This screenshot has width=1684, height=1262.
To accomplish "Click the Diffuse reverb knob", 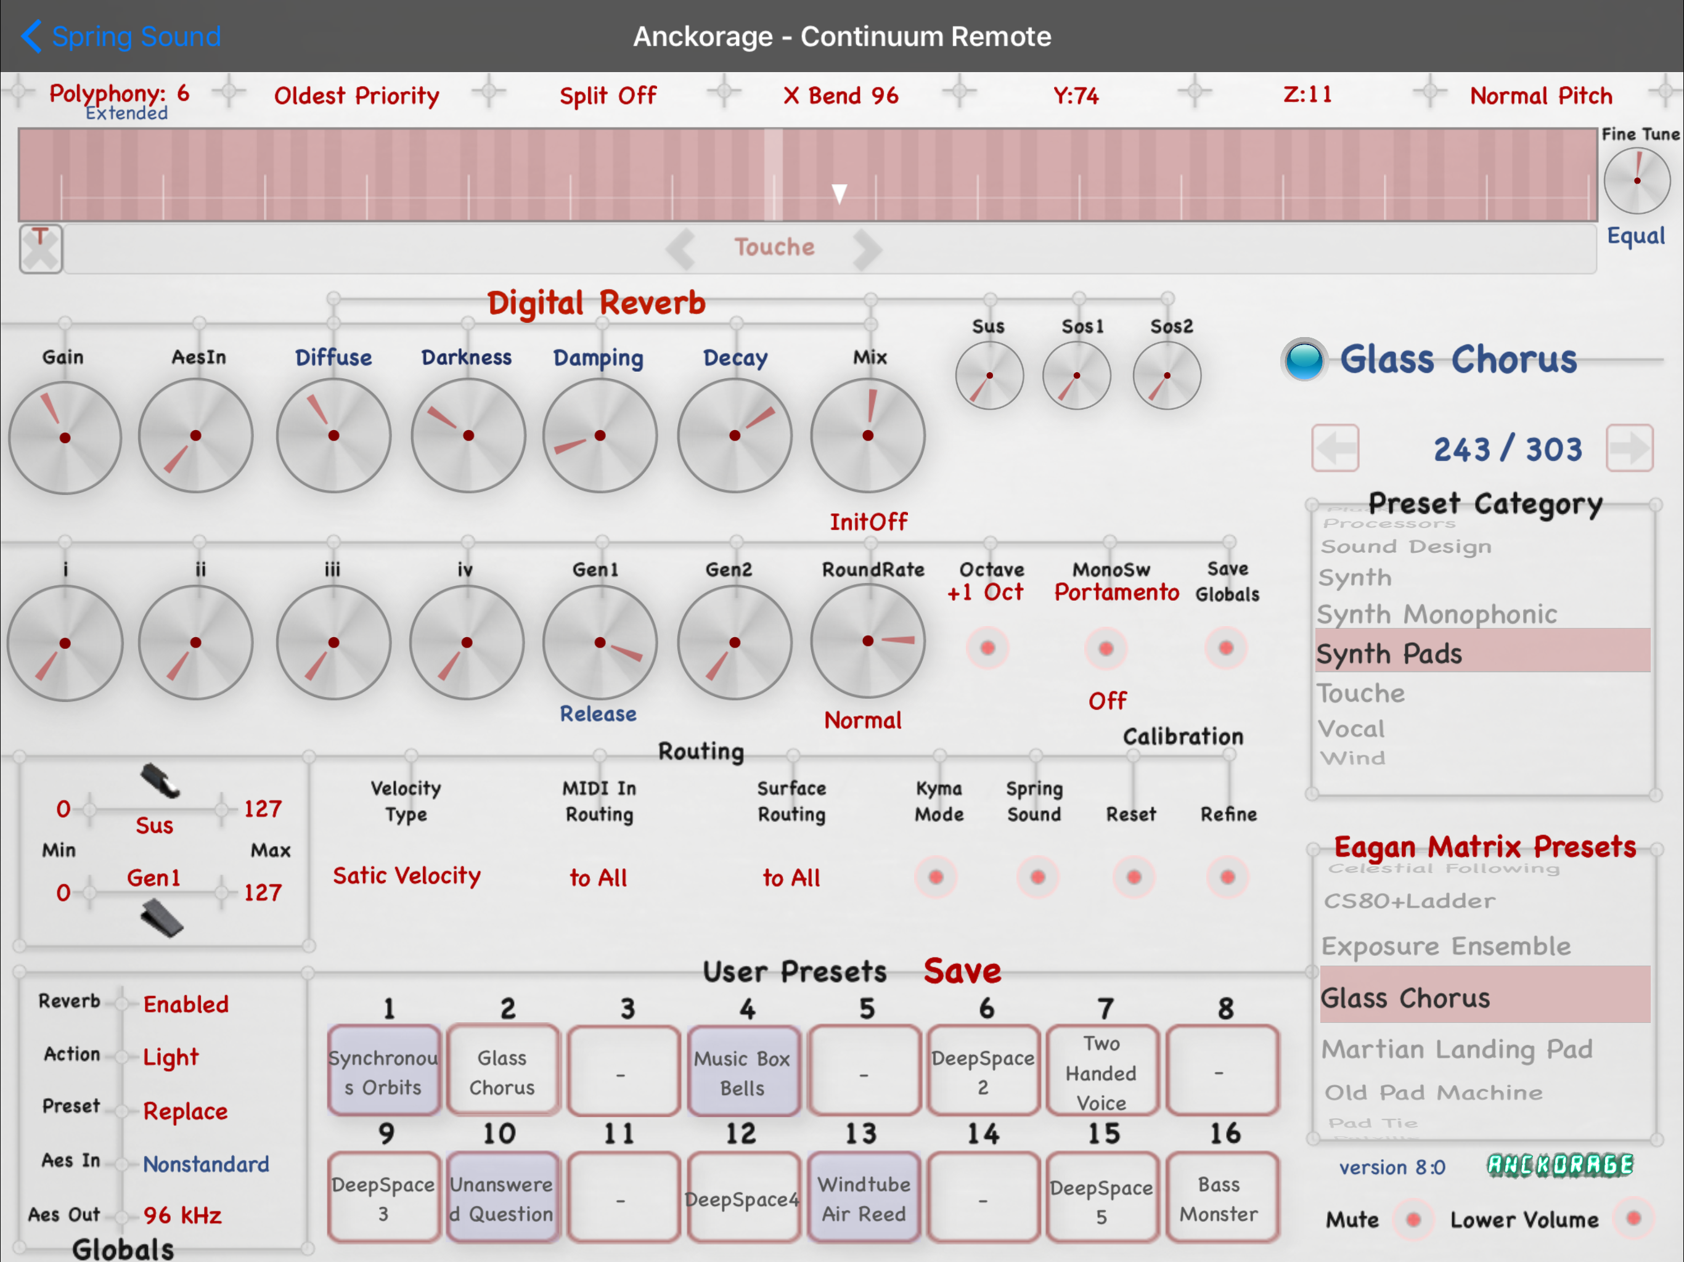I will 333,436.
